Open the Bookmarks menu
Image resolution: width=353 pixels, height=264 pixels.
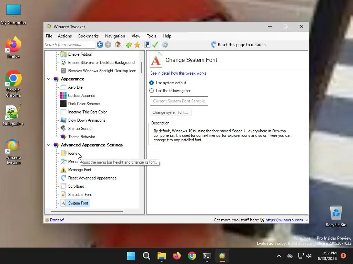pyautogui.click(x=89, y=36)
